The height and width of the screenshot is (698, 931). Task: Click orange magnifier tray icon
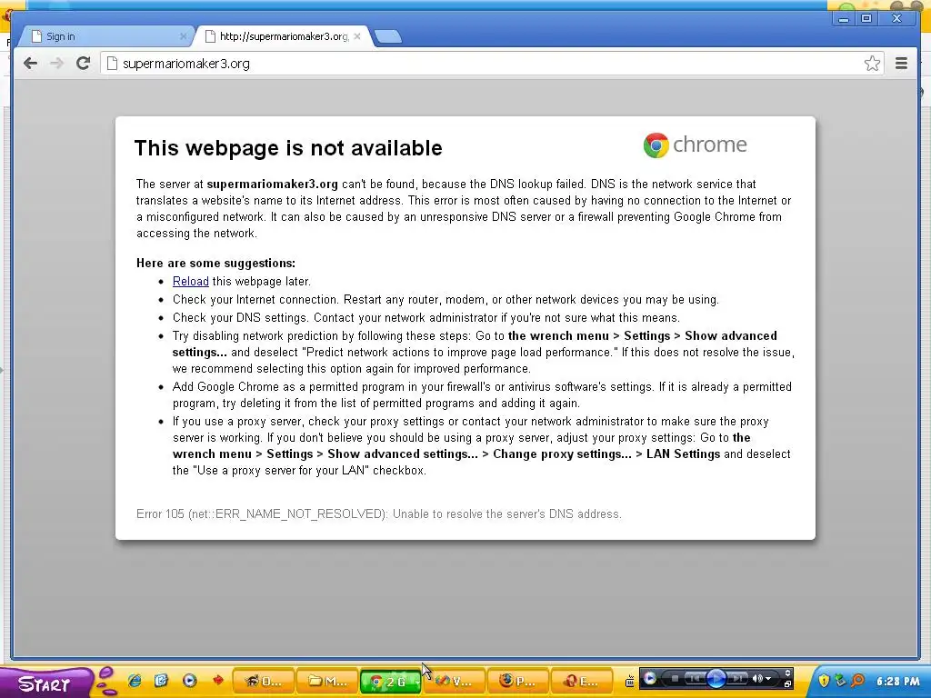tap(857, 681)
